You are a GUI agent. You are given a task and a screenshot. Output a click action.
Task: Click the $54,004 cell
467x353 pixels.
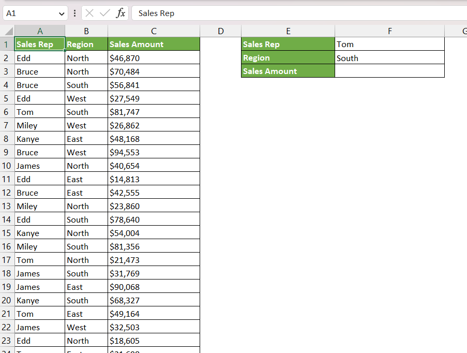pos(154,233)
